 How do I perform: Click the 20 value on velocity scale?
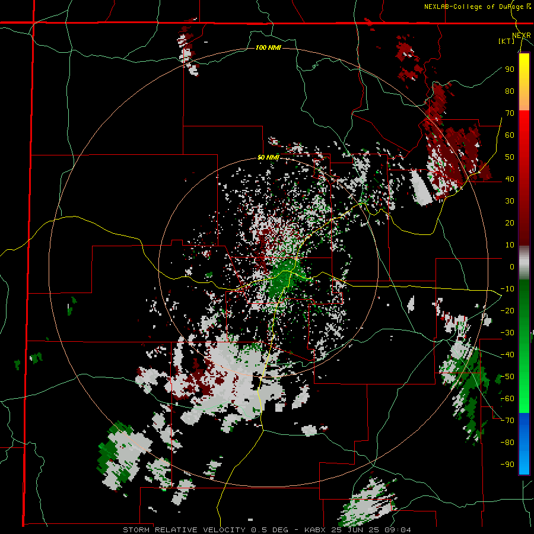[x=510, y=223]
